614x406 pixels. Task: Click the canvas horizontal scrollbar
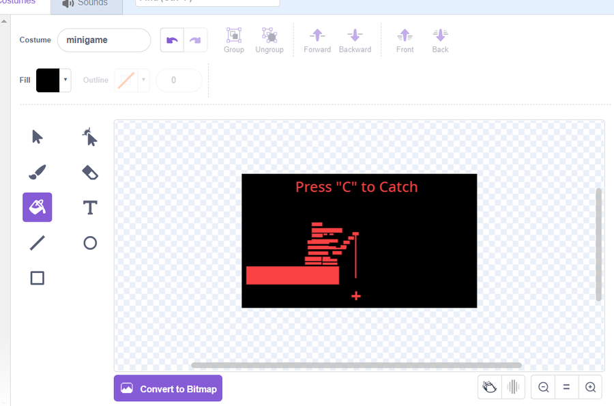356,365
